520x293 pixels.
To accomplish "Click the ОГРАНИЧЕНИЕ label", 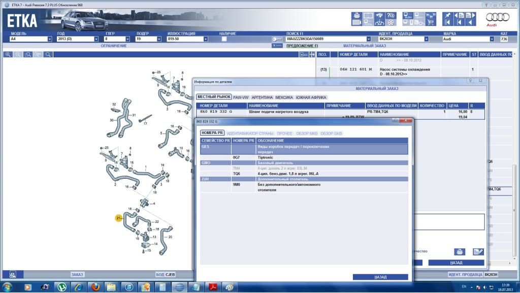I will click(114, 46).
